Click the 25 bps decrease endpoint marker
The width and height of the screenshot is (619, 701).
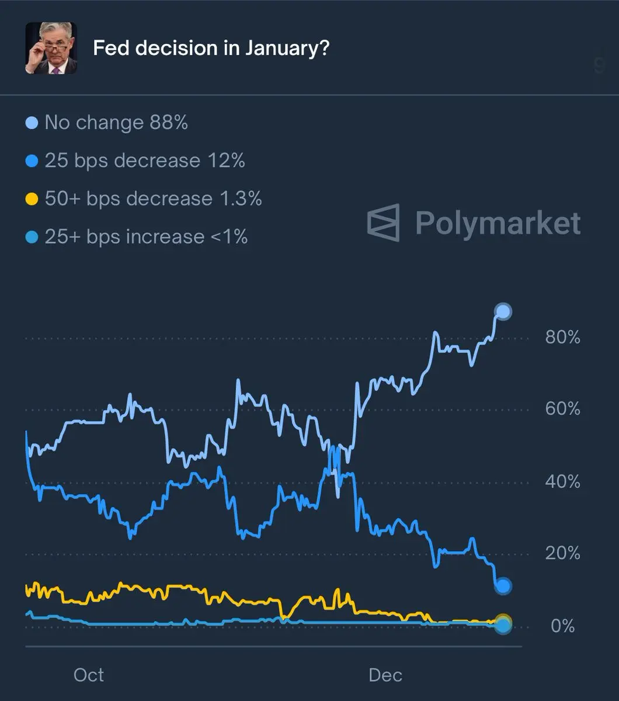click(x=503, y=585)
